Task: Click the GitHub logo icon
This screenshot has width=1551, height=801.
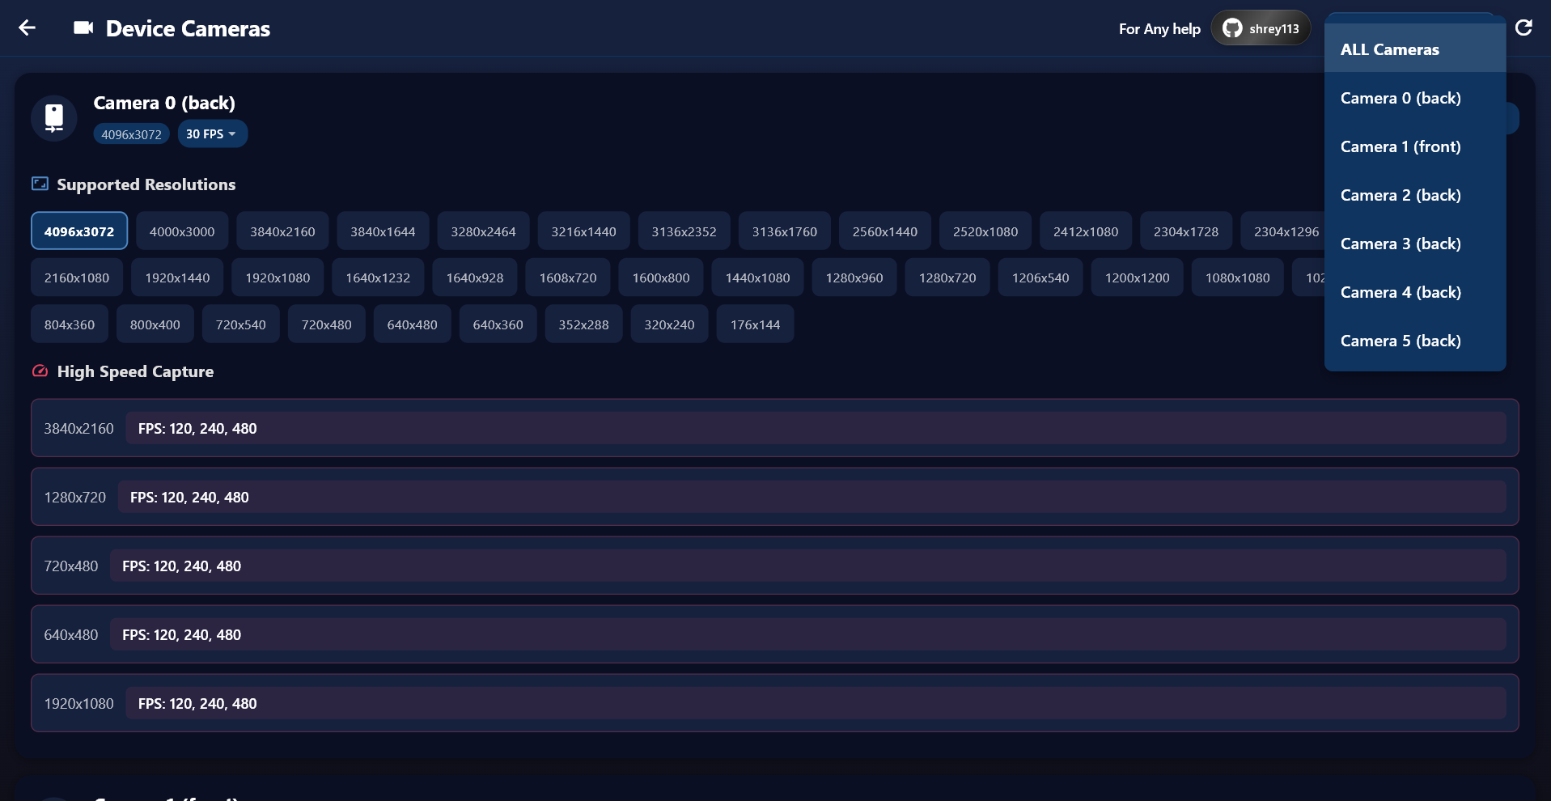Action: tap(1232, 28)
